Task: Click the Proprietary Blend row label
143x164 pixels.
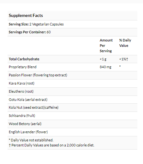Action: (x=23, y=67)
